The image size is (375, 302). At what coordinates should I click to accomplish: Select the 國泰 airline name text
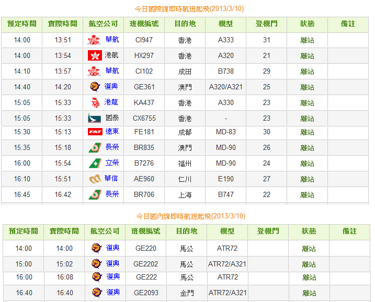112,118
